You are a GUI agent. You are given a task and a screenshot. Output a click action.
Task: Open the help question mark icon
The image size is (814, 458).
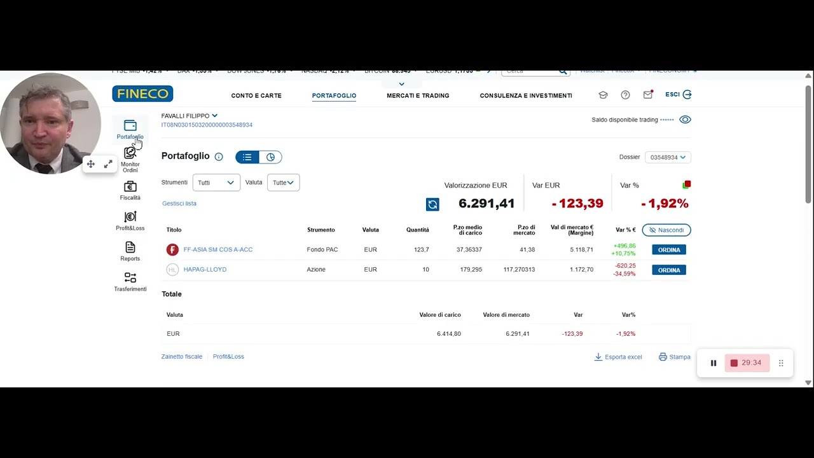625,95
